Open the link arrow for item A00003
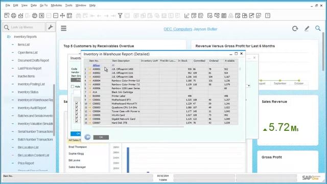Viewport: 327px width, 184px height. 90,77
